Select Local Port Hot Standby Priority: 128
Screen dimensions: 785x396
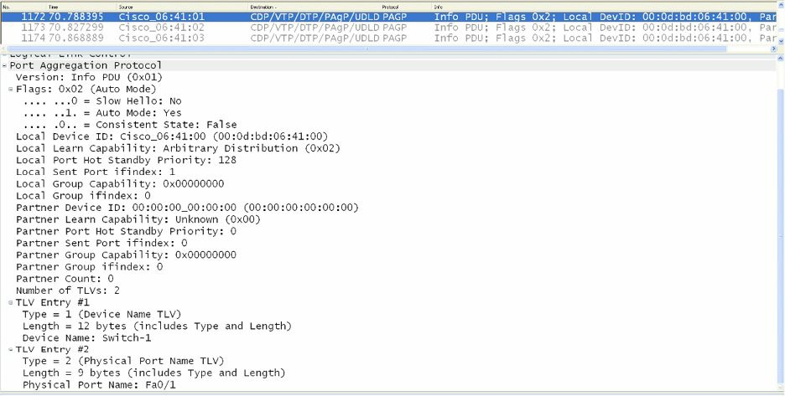[x=126, y=160]
